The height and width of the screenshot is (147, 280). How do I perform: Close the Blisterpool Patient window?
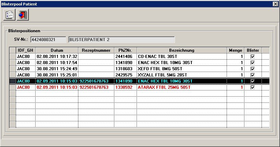point(275,4)
